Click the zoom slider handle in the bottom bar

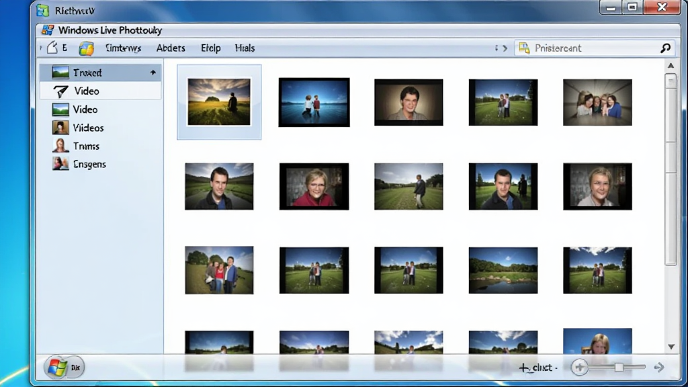(x=619, y=367)
